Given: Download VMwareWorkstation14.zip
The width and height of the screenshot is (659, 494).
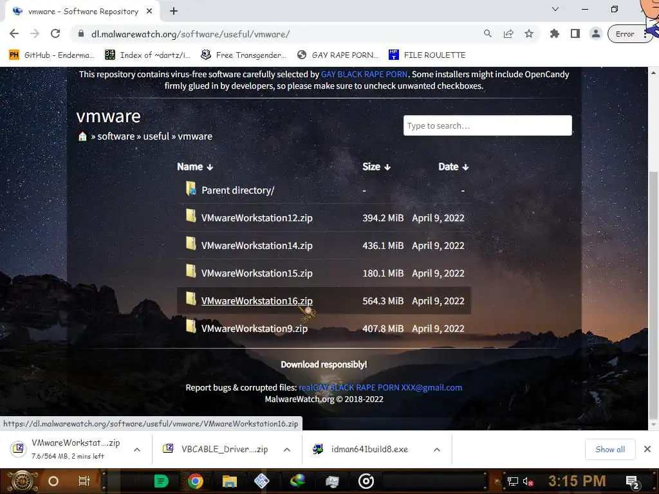Looking at the screenshot, I should tap(257, 246).
